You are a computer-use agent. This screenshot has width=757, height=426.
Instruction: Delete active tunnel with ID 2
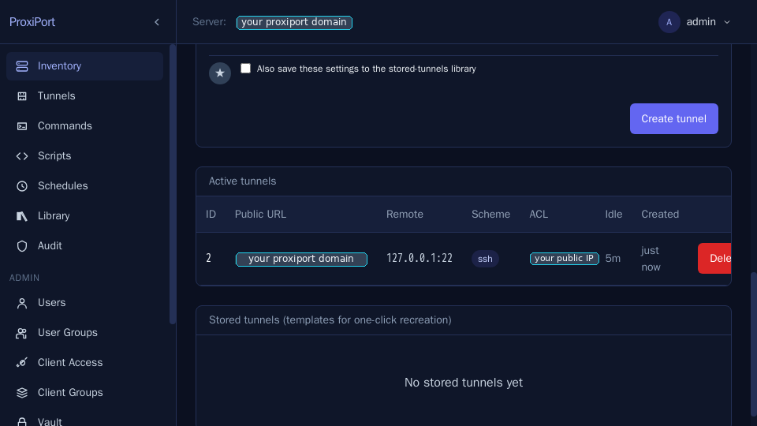714,259
